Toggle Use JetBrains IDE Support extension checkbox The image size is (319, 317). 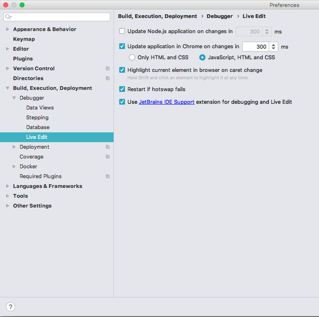(x=122, y=102)
